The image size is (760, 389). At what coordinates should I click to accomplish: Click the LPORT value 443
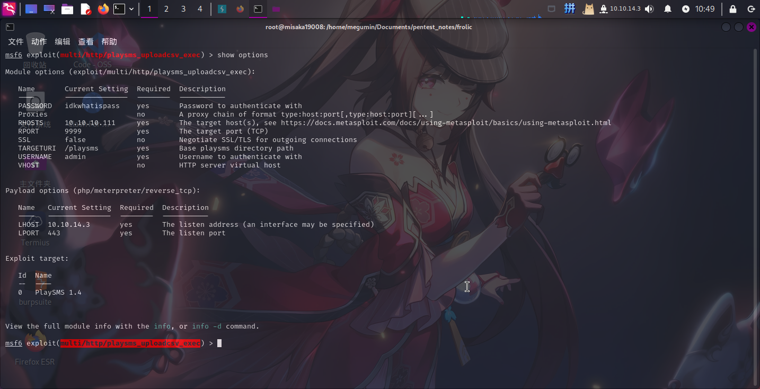pos(54,233)
